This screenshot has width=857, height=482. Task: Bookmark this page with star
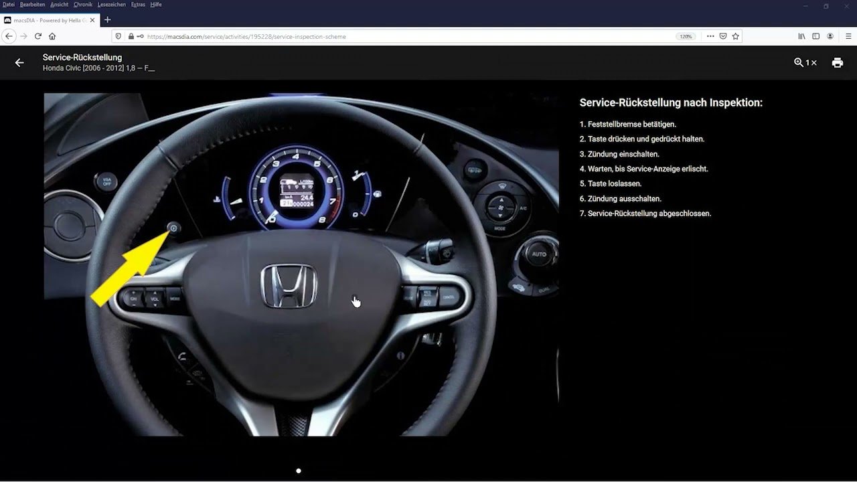(x=735, y=36)
